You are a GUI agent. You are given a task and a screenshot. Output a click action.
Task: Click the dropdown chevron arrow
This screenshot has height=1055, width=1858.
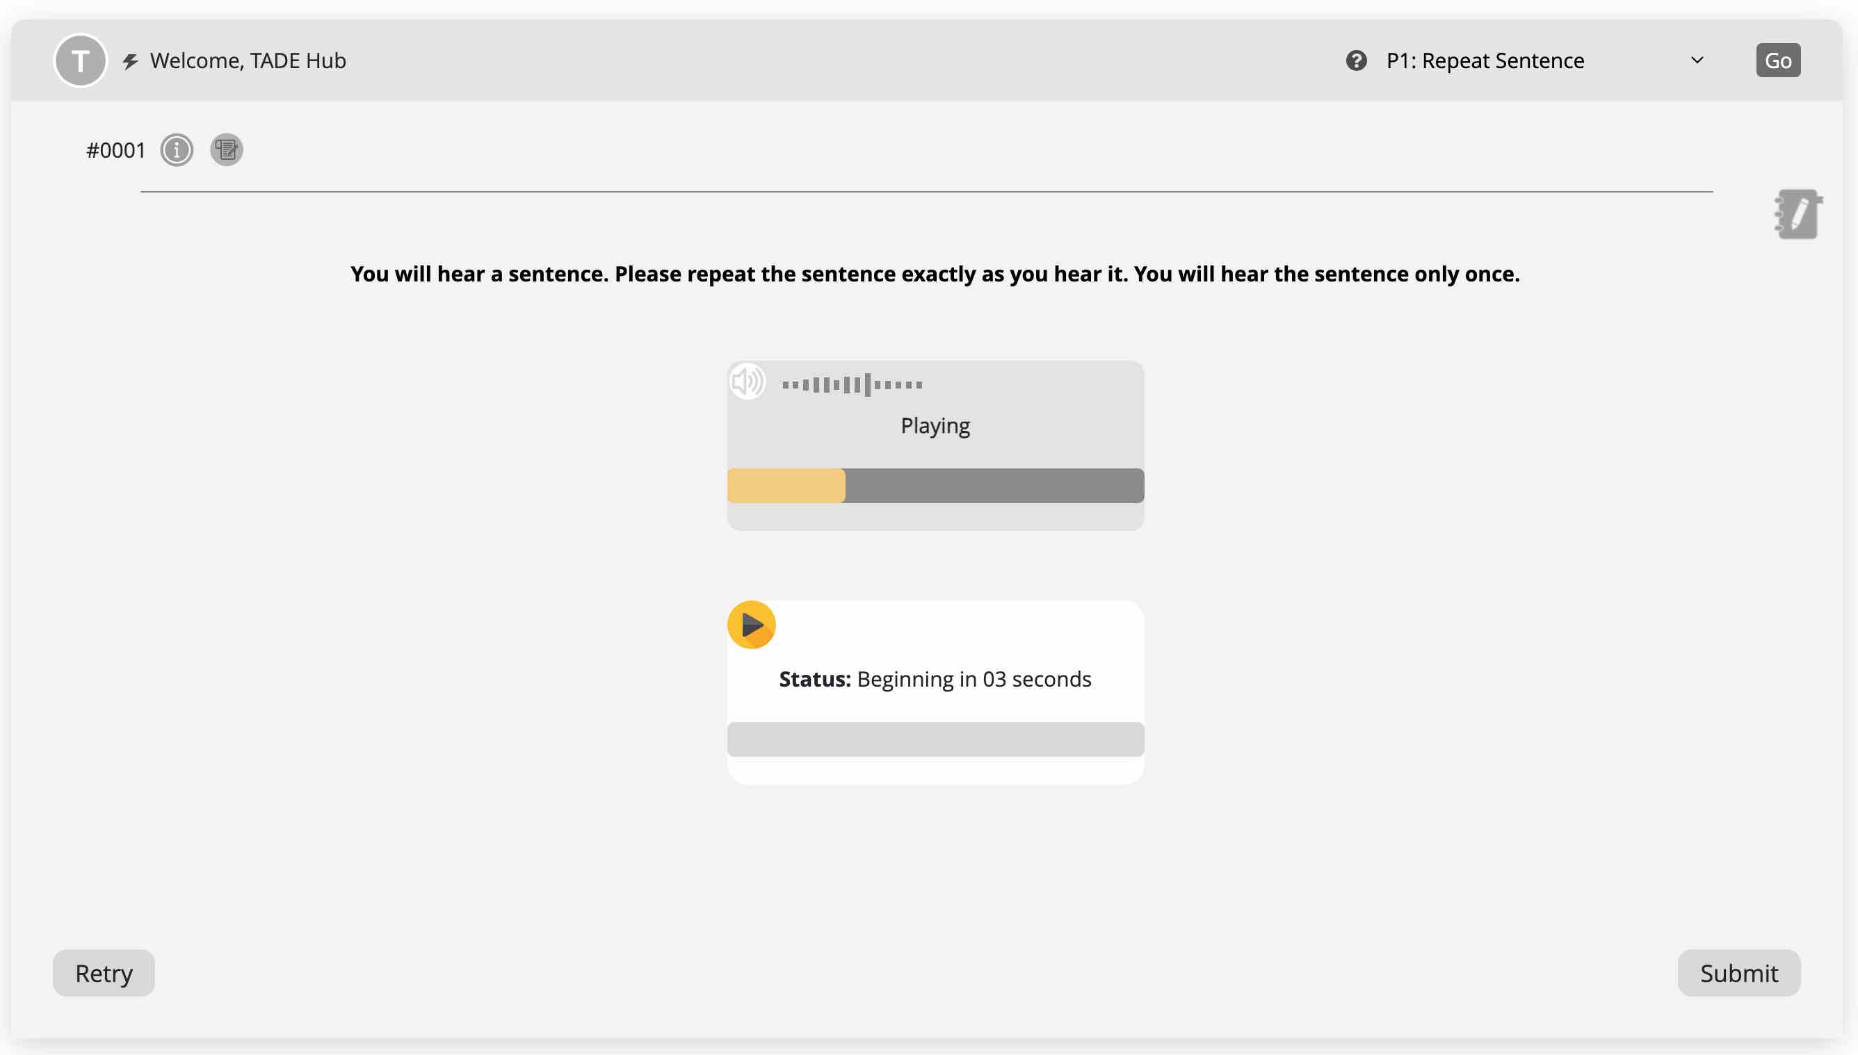1697,61
